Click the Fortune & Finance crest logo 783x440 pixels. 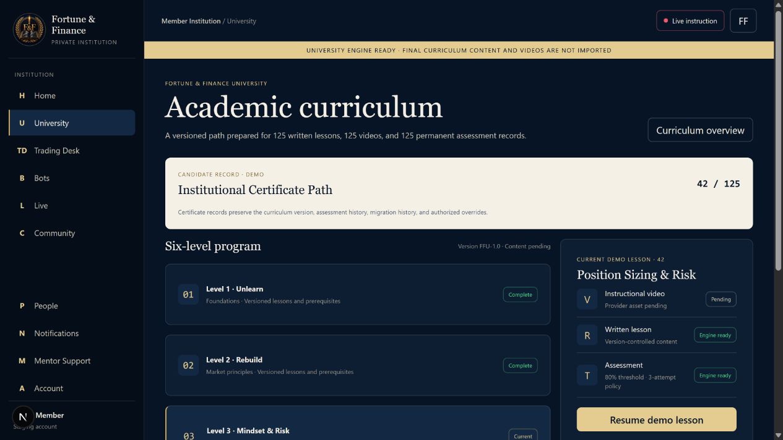(x=29, y=30)
